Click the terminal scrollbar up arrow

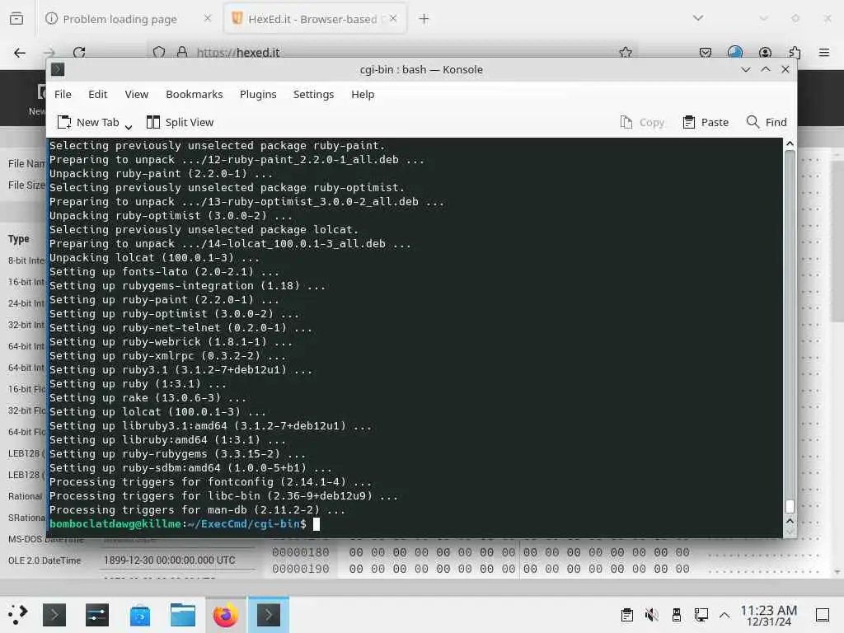coord(790,143)
